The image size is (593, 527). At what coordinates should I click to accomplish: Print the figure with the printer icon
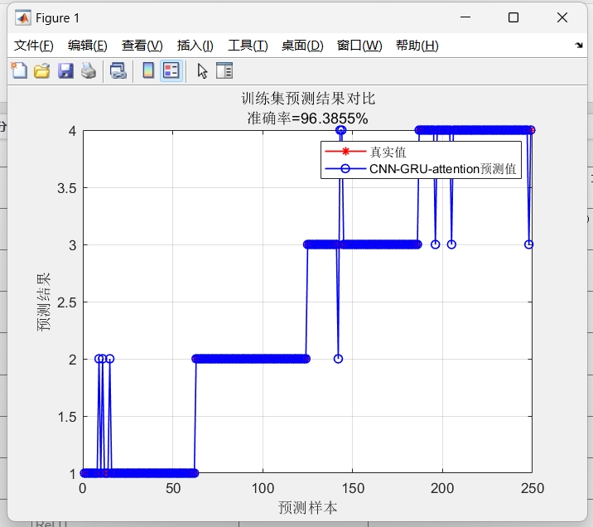click(89, 70)
